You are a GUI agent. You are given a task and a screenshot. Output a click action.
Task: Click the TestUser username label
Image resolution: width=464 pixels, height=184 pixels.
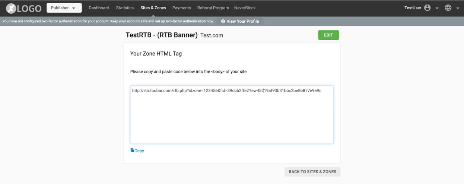[413, 8]
